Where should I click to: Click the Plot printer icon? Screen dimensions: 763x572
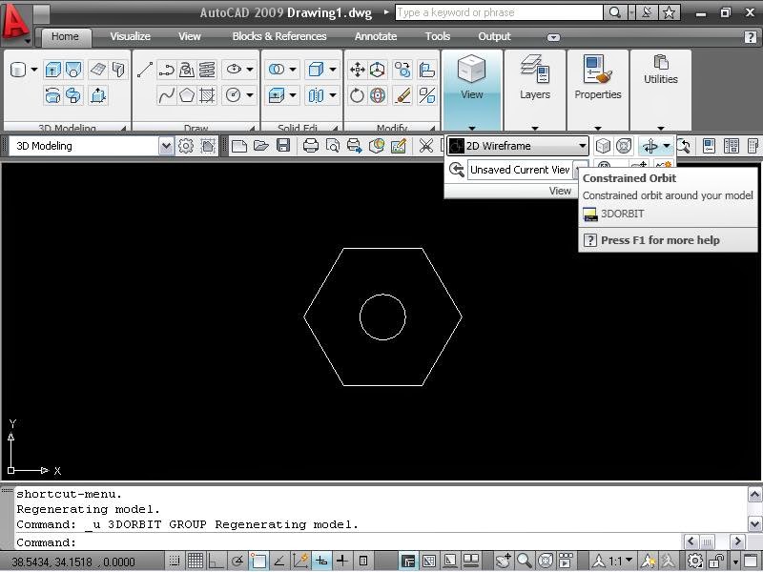[311, 146]
